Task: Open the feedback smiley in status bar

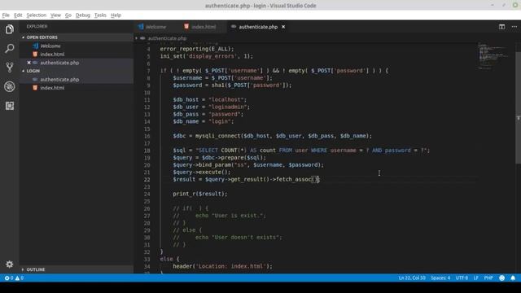Action: [501, 278]
